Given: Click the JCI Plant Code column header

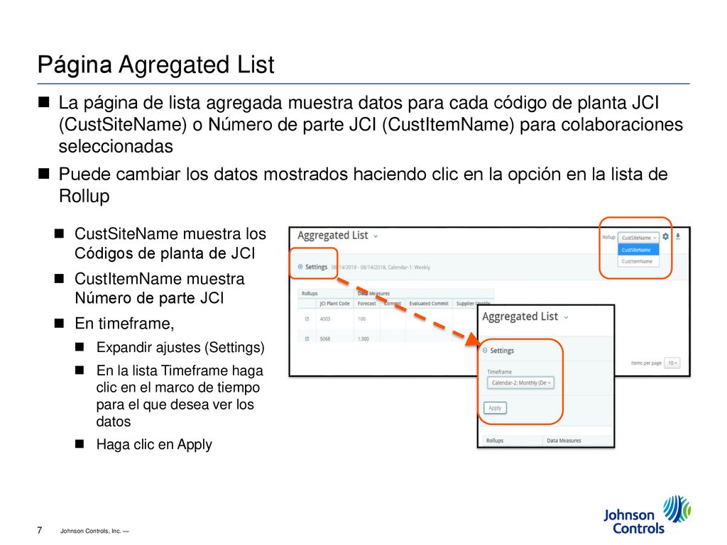Looking at the screenshot, I should coord(334,304).
